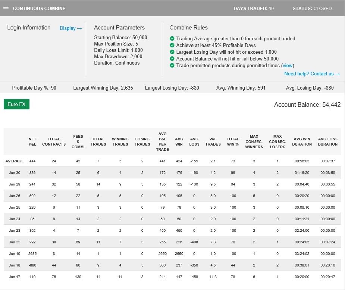
Task: Select the Euro FX product button
Action: pyautogui.click(x=16, y=105)
